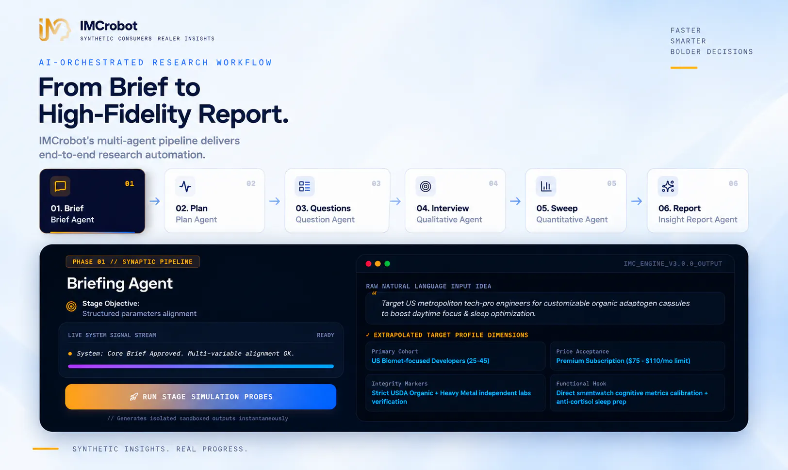Select the 05. Sweep stage tab
788x470 pixels.
(576, 201)
